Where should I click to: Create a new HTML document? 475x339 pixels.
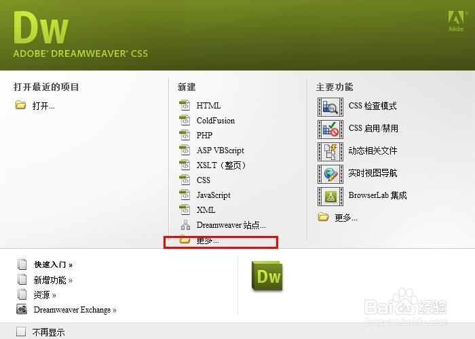point(208,106)
